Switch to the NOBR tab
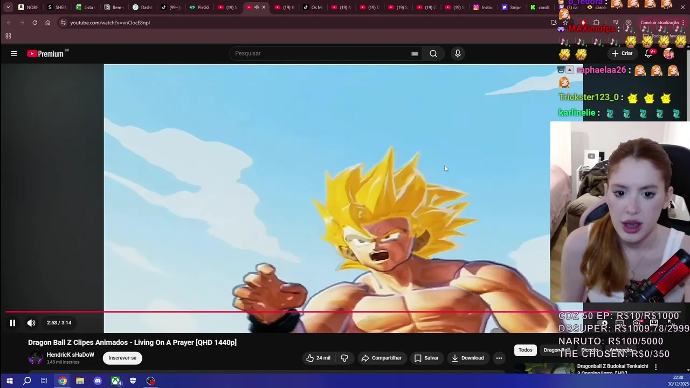The image size is (690, 388). 28,7
